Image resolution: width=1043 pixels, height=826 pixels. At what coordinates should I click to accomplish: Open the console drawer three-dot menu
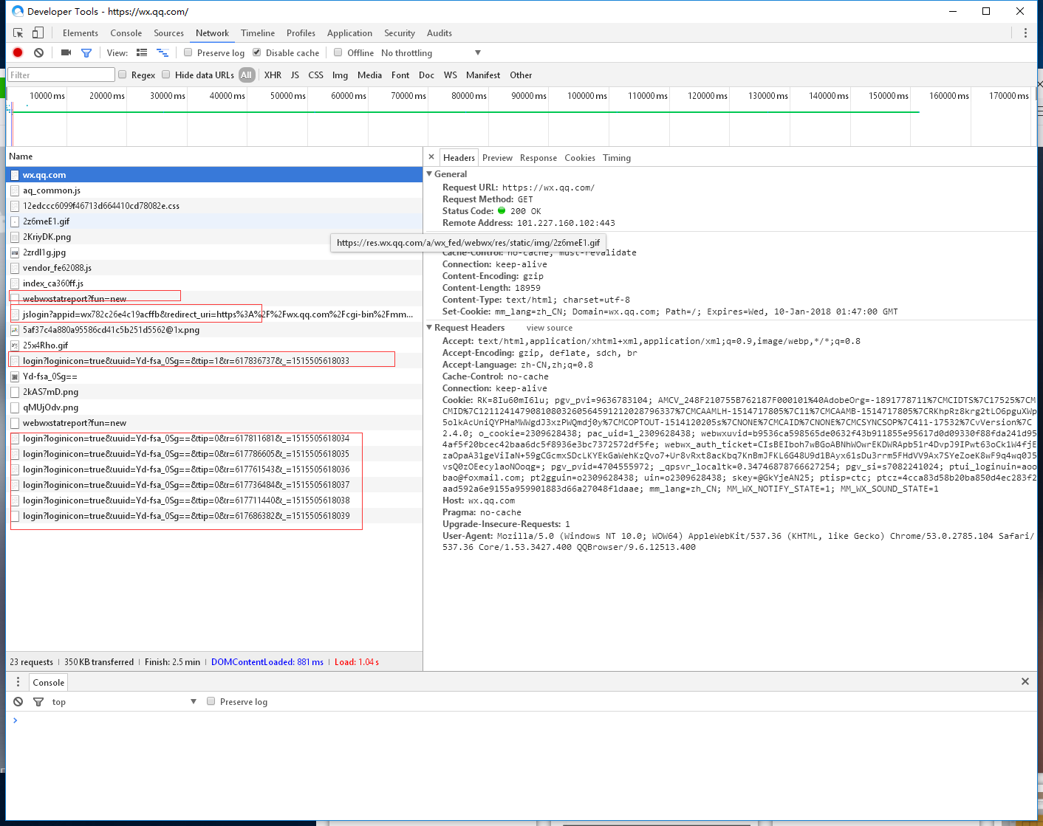(x=18, y=682)
